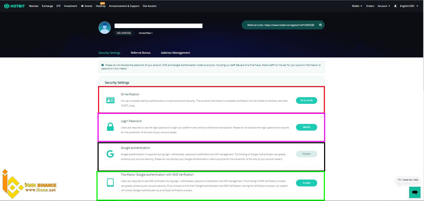The height and width of the screenshot is (201, 424).
Task: Open the Orders page
Action: pos(370,6)
